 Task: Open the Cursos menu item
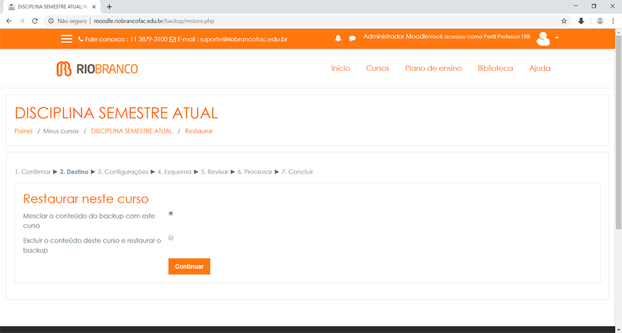(x=377, y=68)
